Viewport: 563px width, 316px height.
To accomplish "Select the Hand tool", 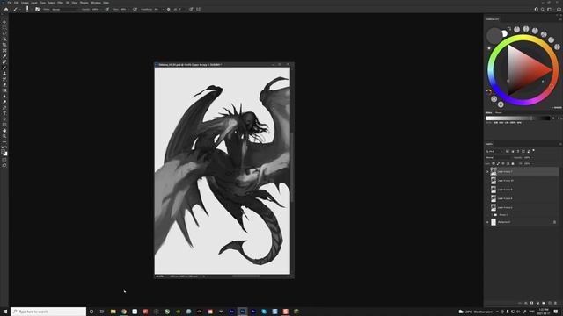I will (x=4, y=131).
